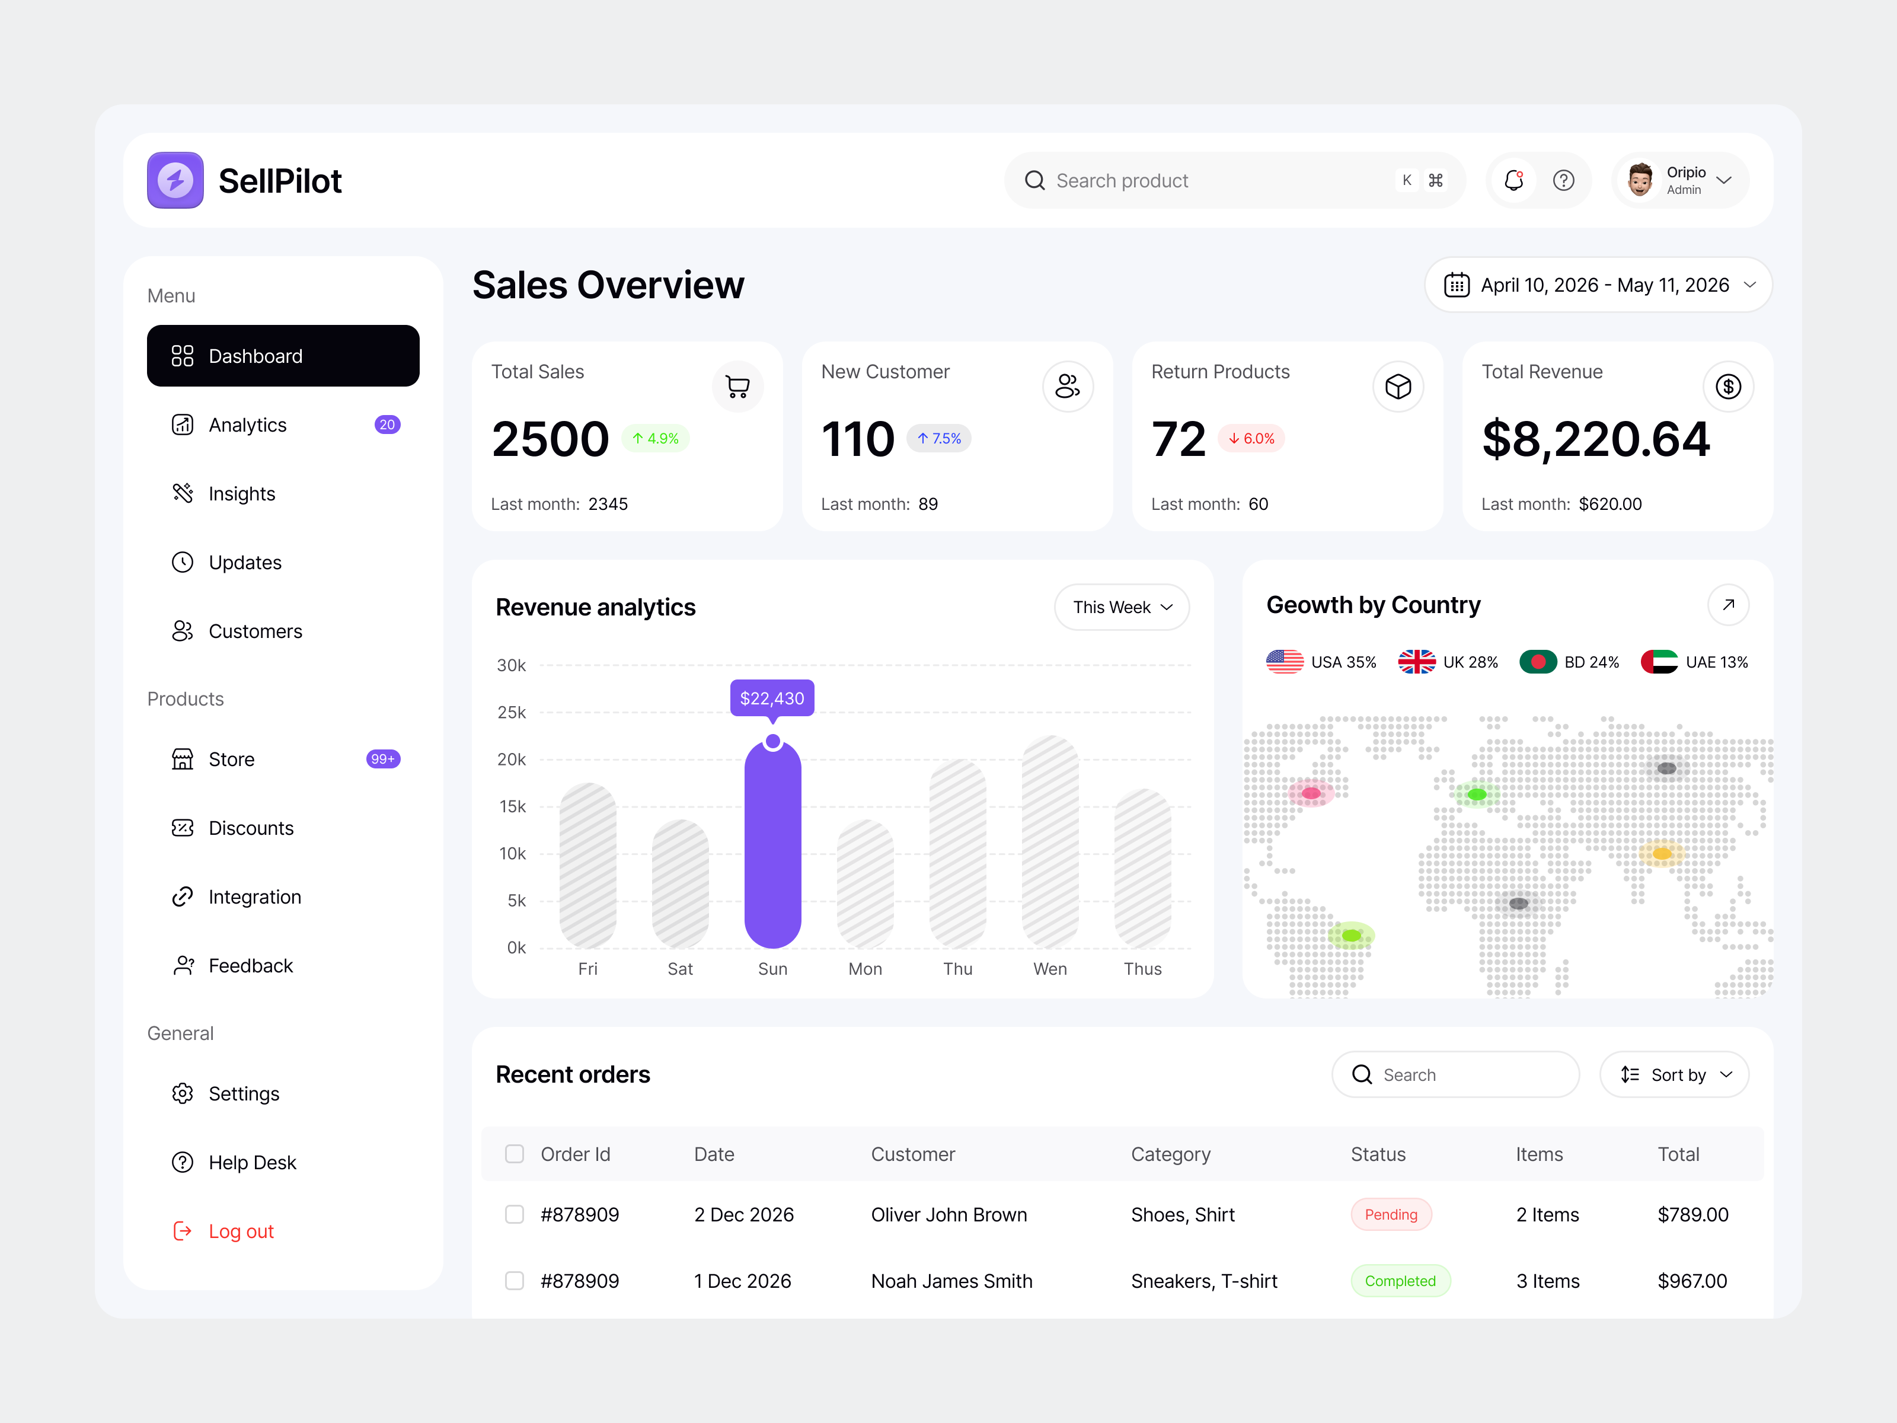Open the This Week dropdown on Revenue analytics

(x=1121, y=607)
